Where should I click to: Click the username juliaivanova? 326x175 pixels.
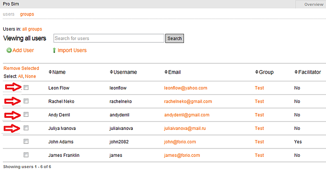[121, 128]
